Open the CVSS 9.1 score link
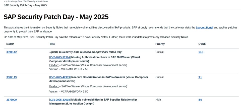This screenshot has width=241, height=105. [x=200, y=77]
